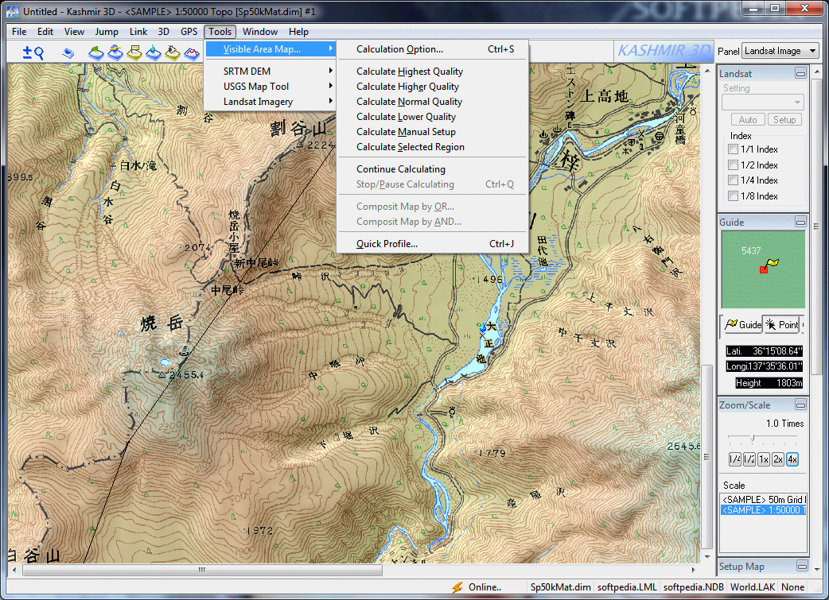Select Visible Area Map menu entry

pyautogui.click(x=270, y=49)
